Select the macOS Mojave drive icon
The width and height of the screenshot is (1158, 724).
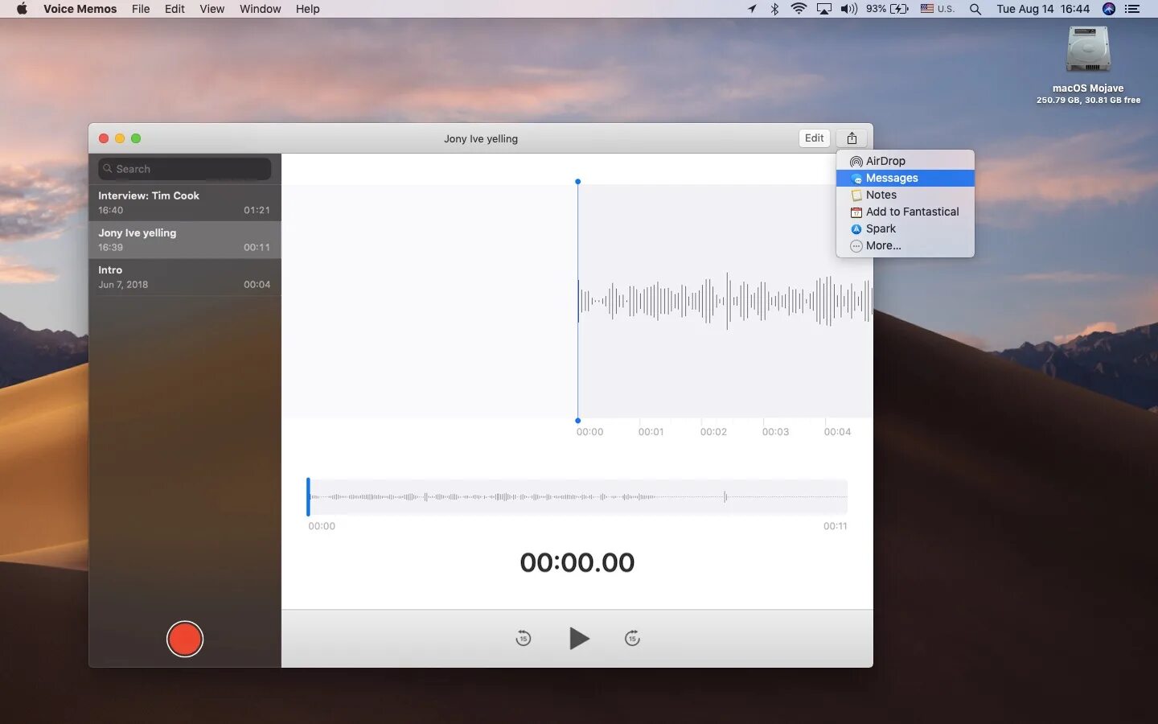[x=1088, y=50]
